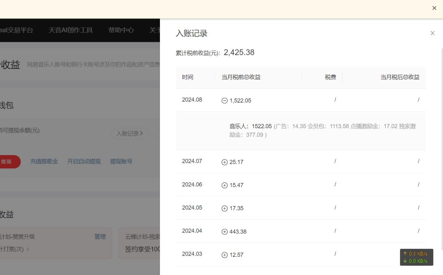Expand the 2024.05 income record
The height and width of the screenshot is (275, 443).
click(224, 209)
